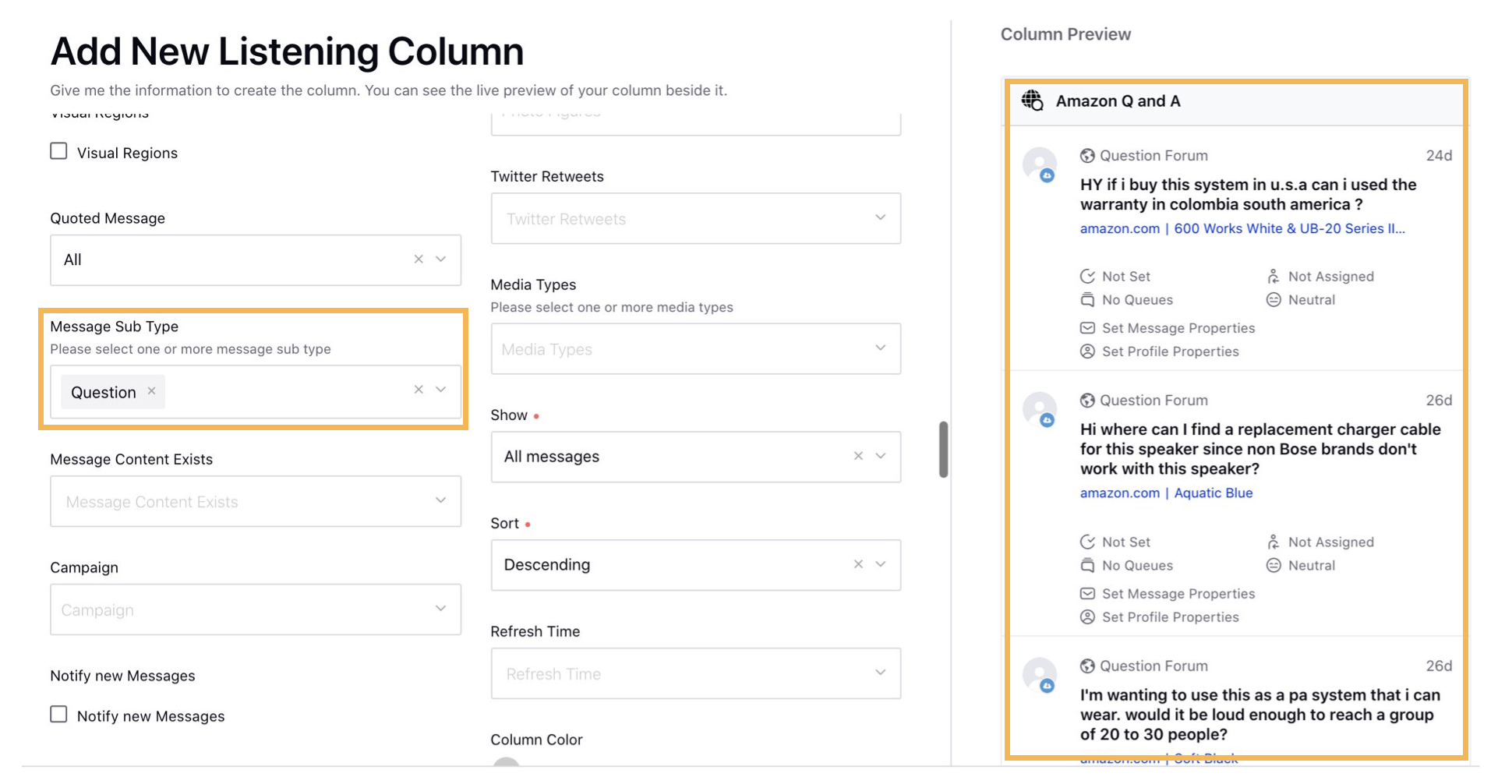Click No Queues icon on warranty post

click(x=1087, y=300)
